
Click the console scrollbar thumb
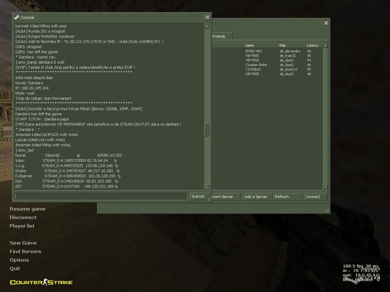coord(207,130)
